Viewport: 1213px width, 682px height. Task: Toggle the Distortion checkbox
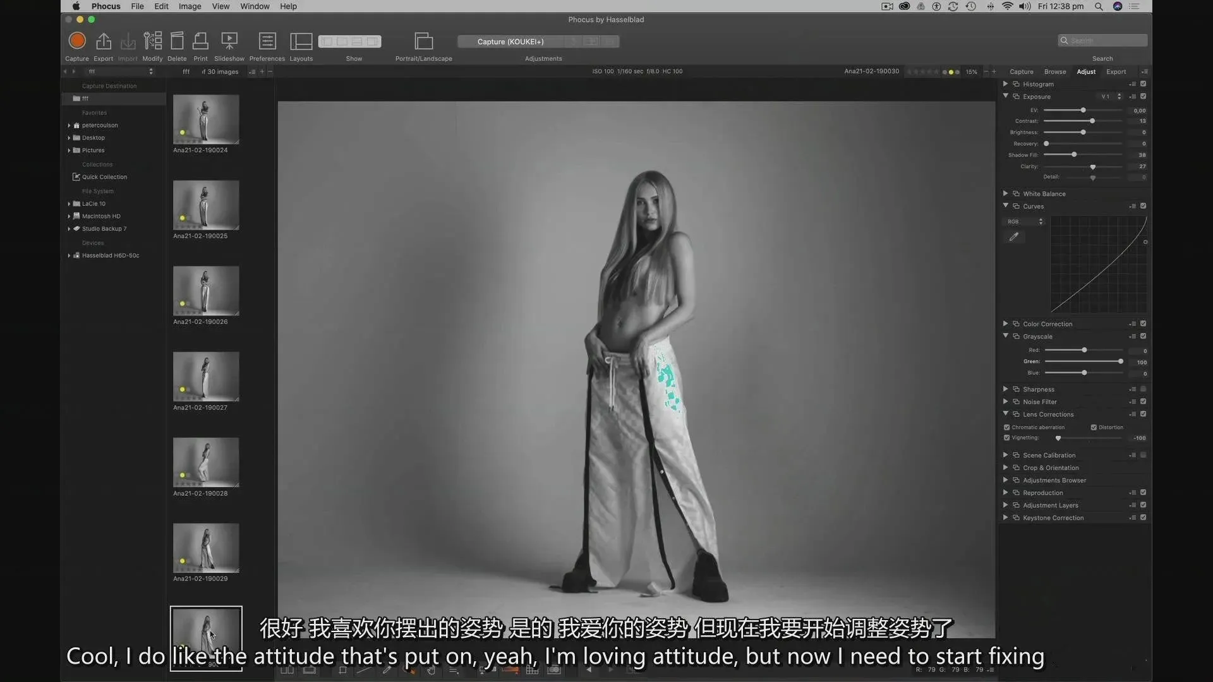pos(1094,428)
